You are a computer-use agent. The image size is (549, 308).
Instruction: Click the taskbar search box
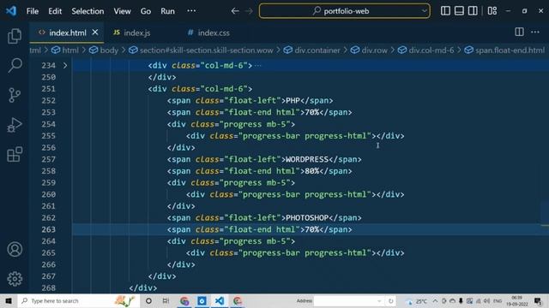coord(78,300)
